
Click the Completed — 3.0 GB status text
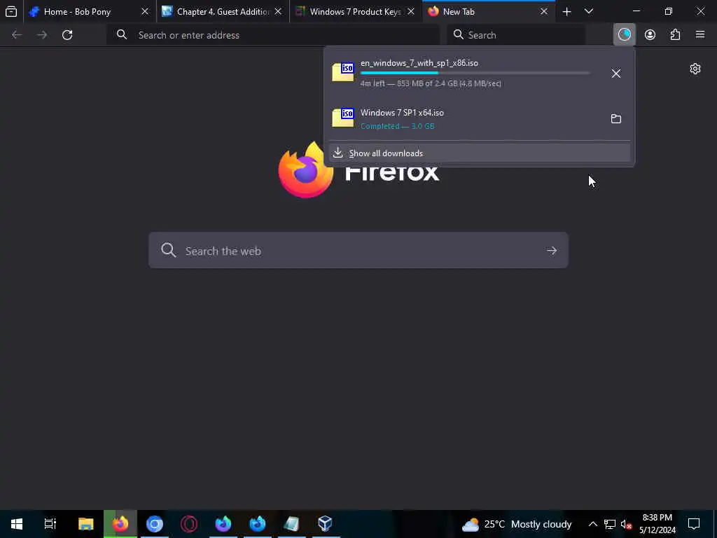click(x=398, y=126)
